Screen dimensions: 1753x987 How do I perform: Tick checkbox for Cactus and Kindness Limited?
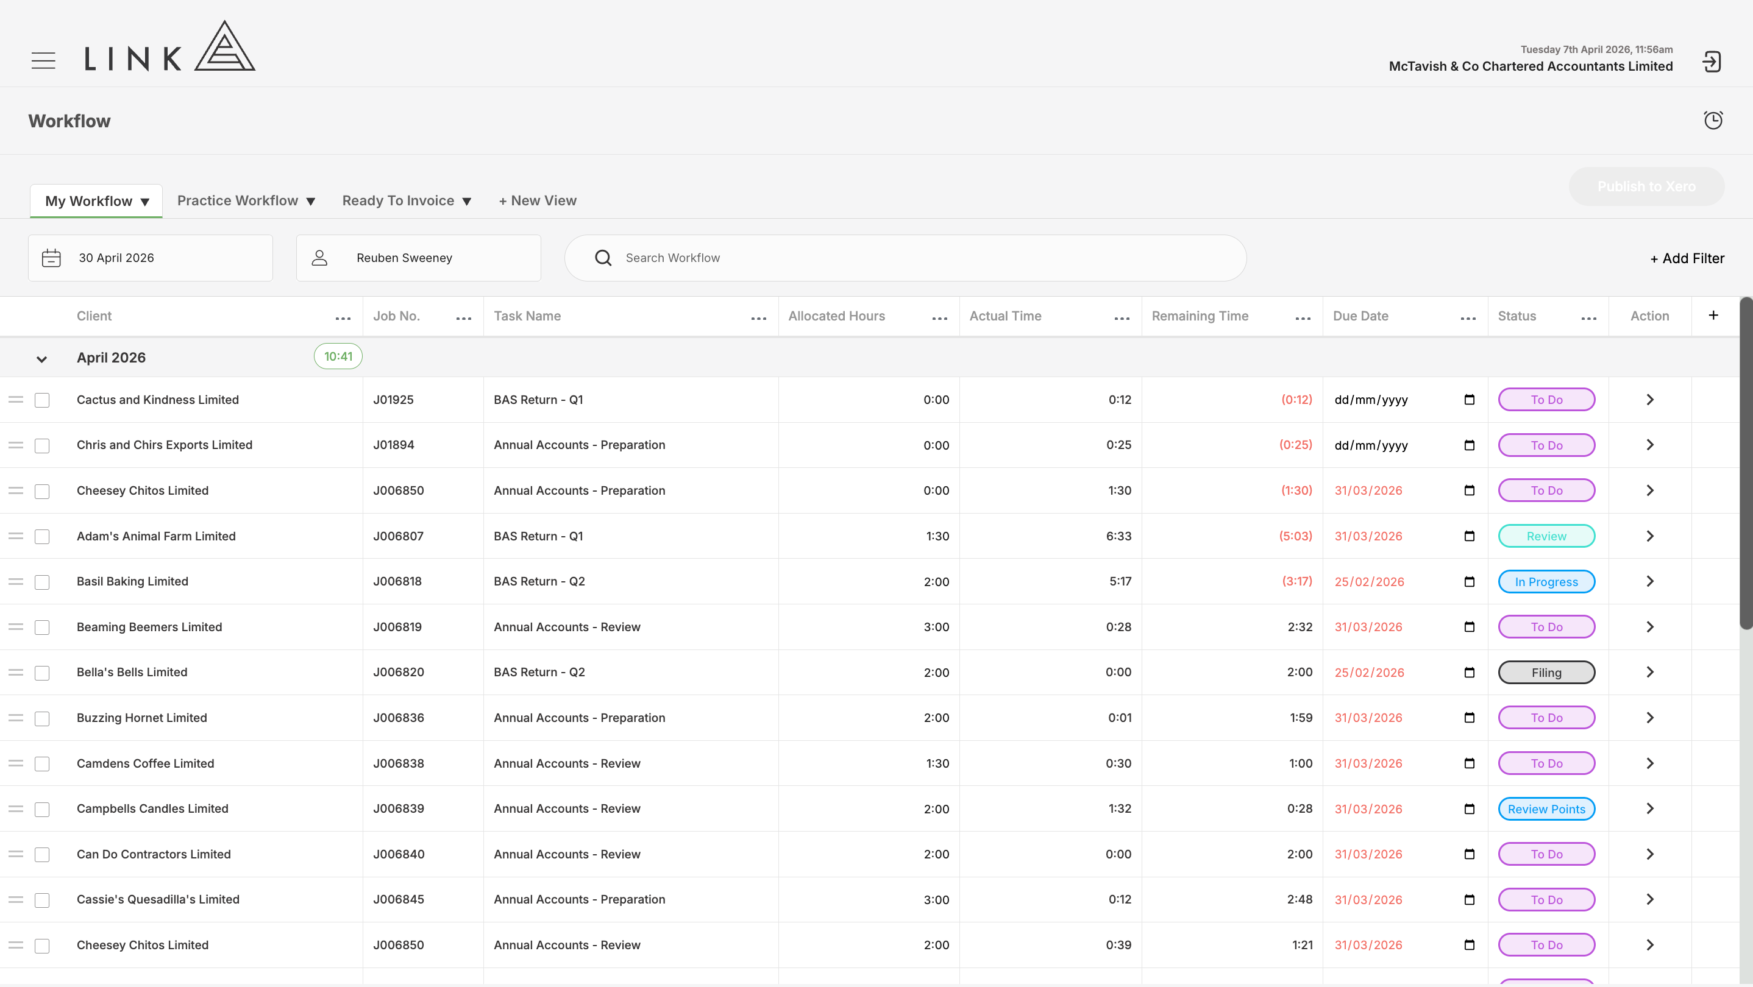(x=42, y=400)
